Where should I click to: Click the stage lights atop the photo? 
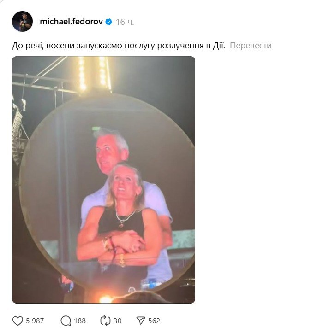coord(92,74)
